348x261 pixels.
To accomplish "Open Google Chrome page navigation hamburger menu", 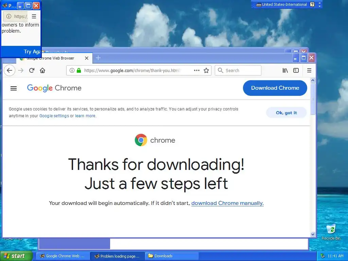I will point(14,88).
